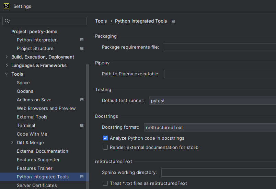
Task: Disable Analyze Python code in docstrings
Action: tap(105, 138)
